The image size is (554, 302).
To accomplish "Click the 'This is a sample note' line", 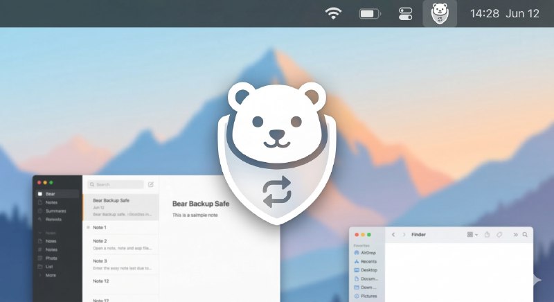I will coord(195,215).
